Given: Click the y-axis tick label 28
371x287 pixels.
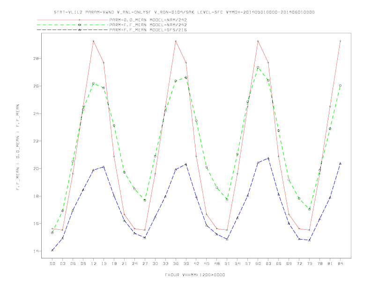Looking at the screenshot, I should click(37, 59).
